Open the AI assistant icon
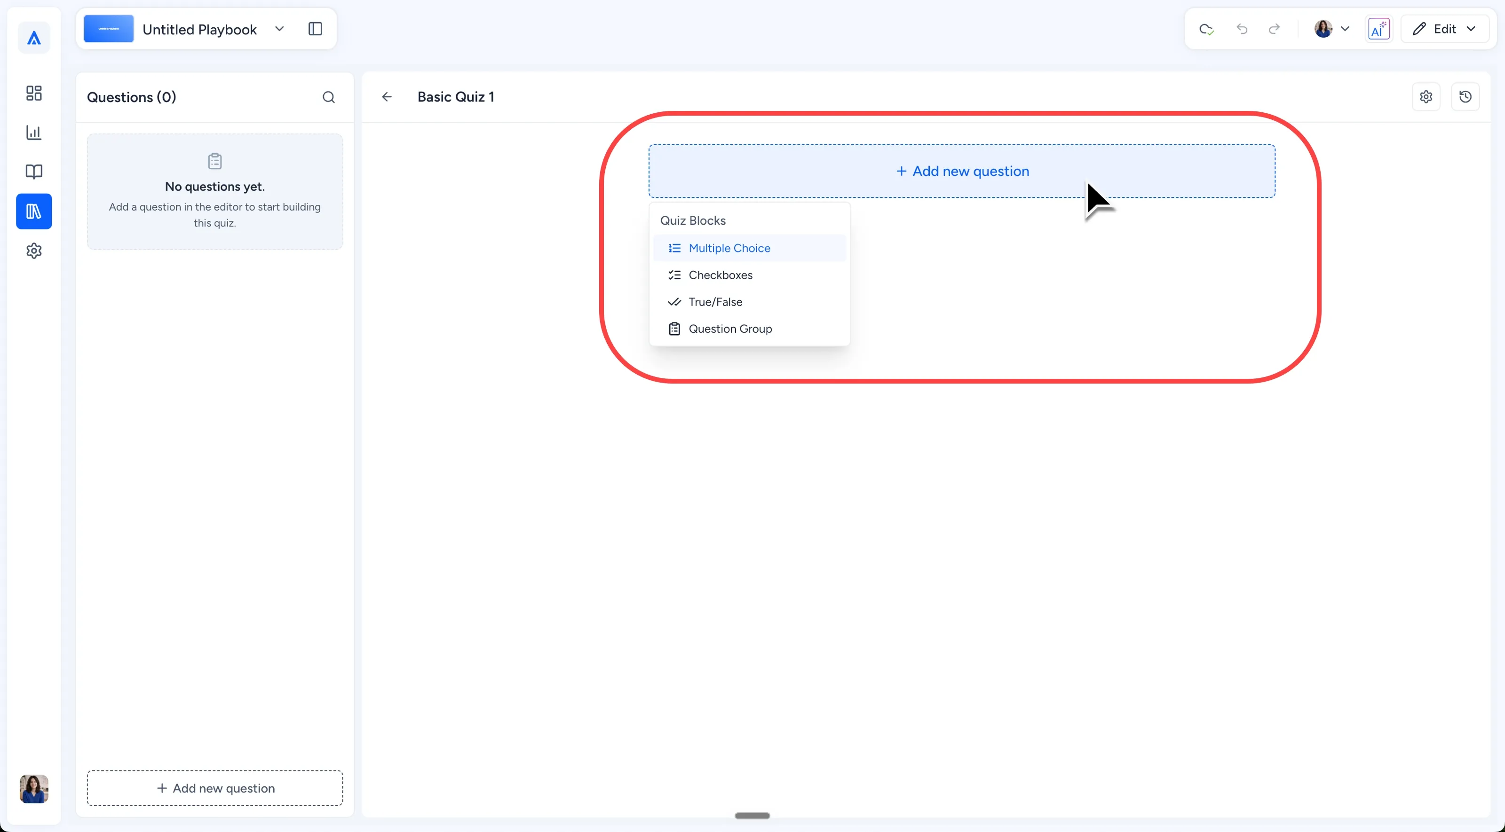Viewport: 1505px width, 832px height. tap(1379, 29)
